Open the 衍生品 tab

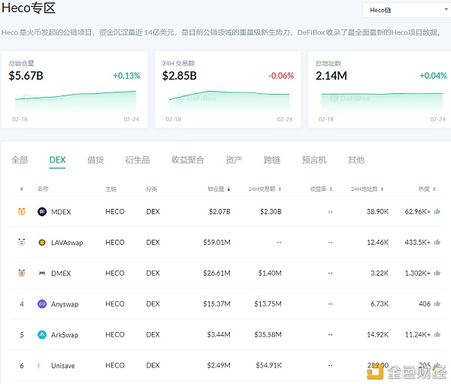click(x=138, y=160)
